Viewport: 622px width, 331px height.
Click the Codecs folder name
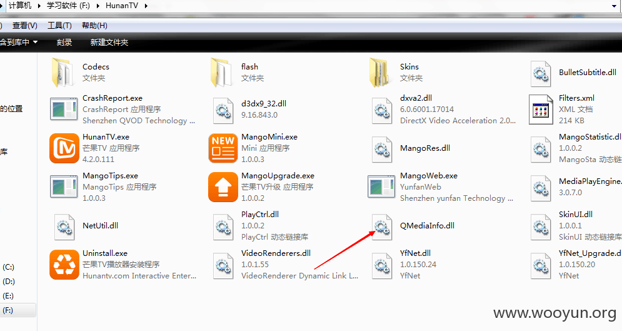pyautogui.click(x=96, y=67)
